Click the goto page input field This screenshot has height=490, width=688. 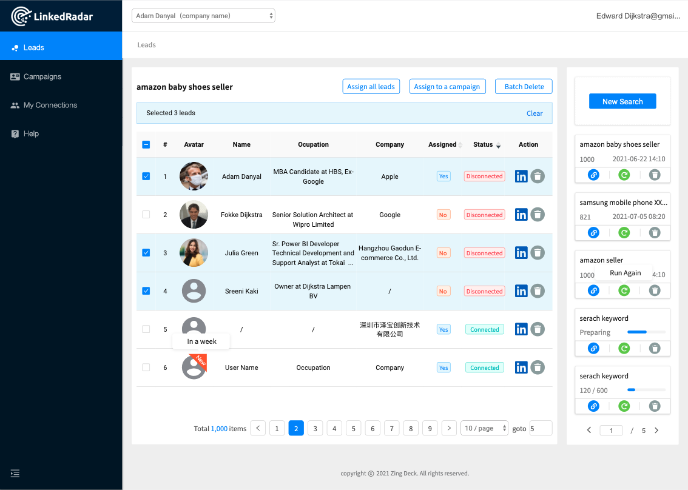point(541,428)
